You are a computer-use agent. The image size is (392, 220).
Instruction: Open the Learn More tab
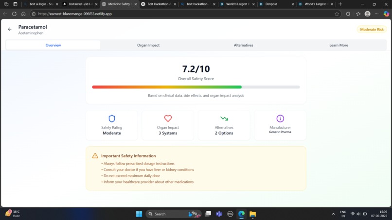[339, 45]
